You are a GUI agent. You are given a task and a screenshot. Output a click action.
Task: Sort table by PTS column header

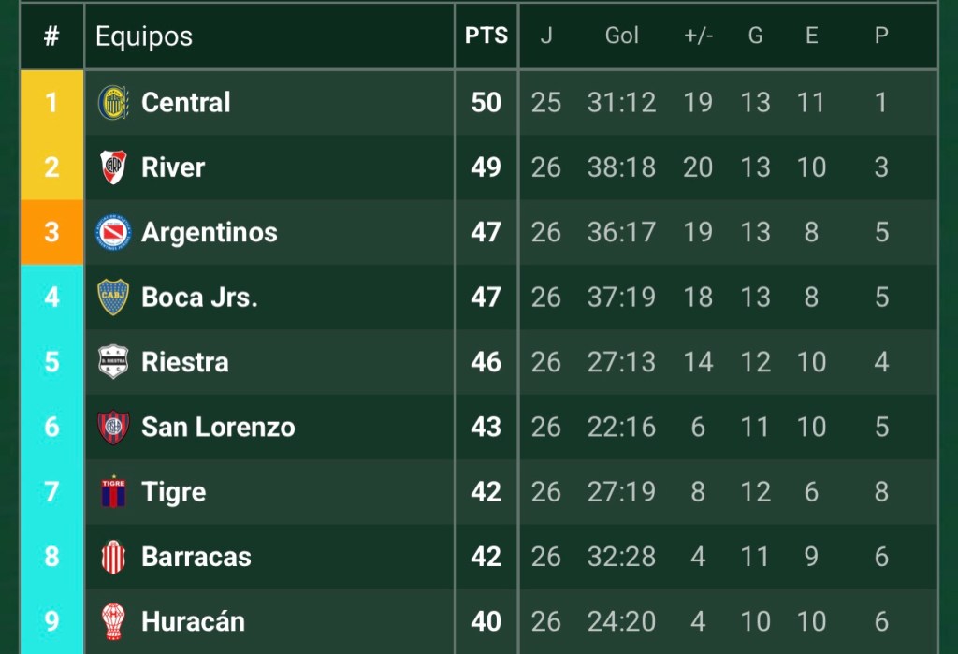tap(486, 36)
